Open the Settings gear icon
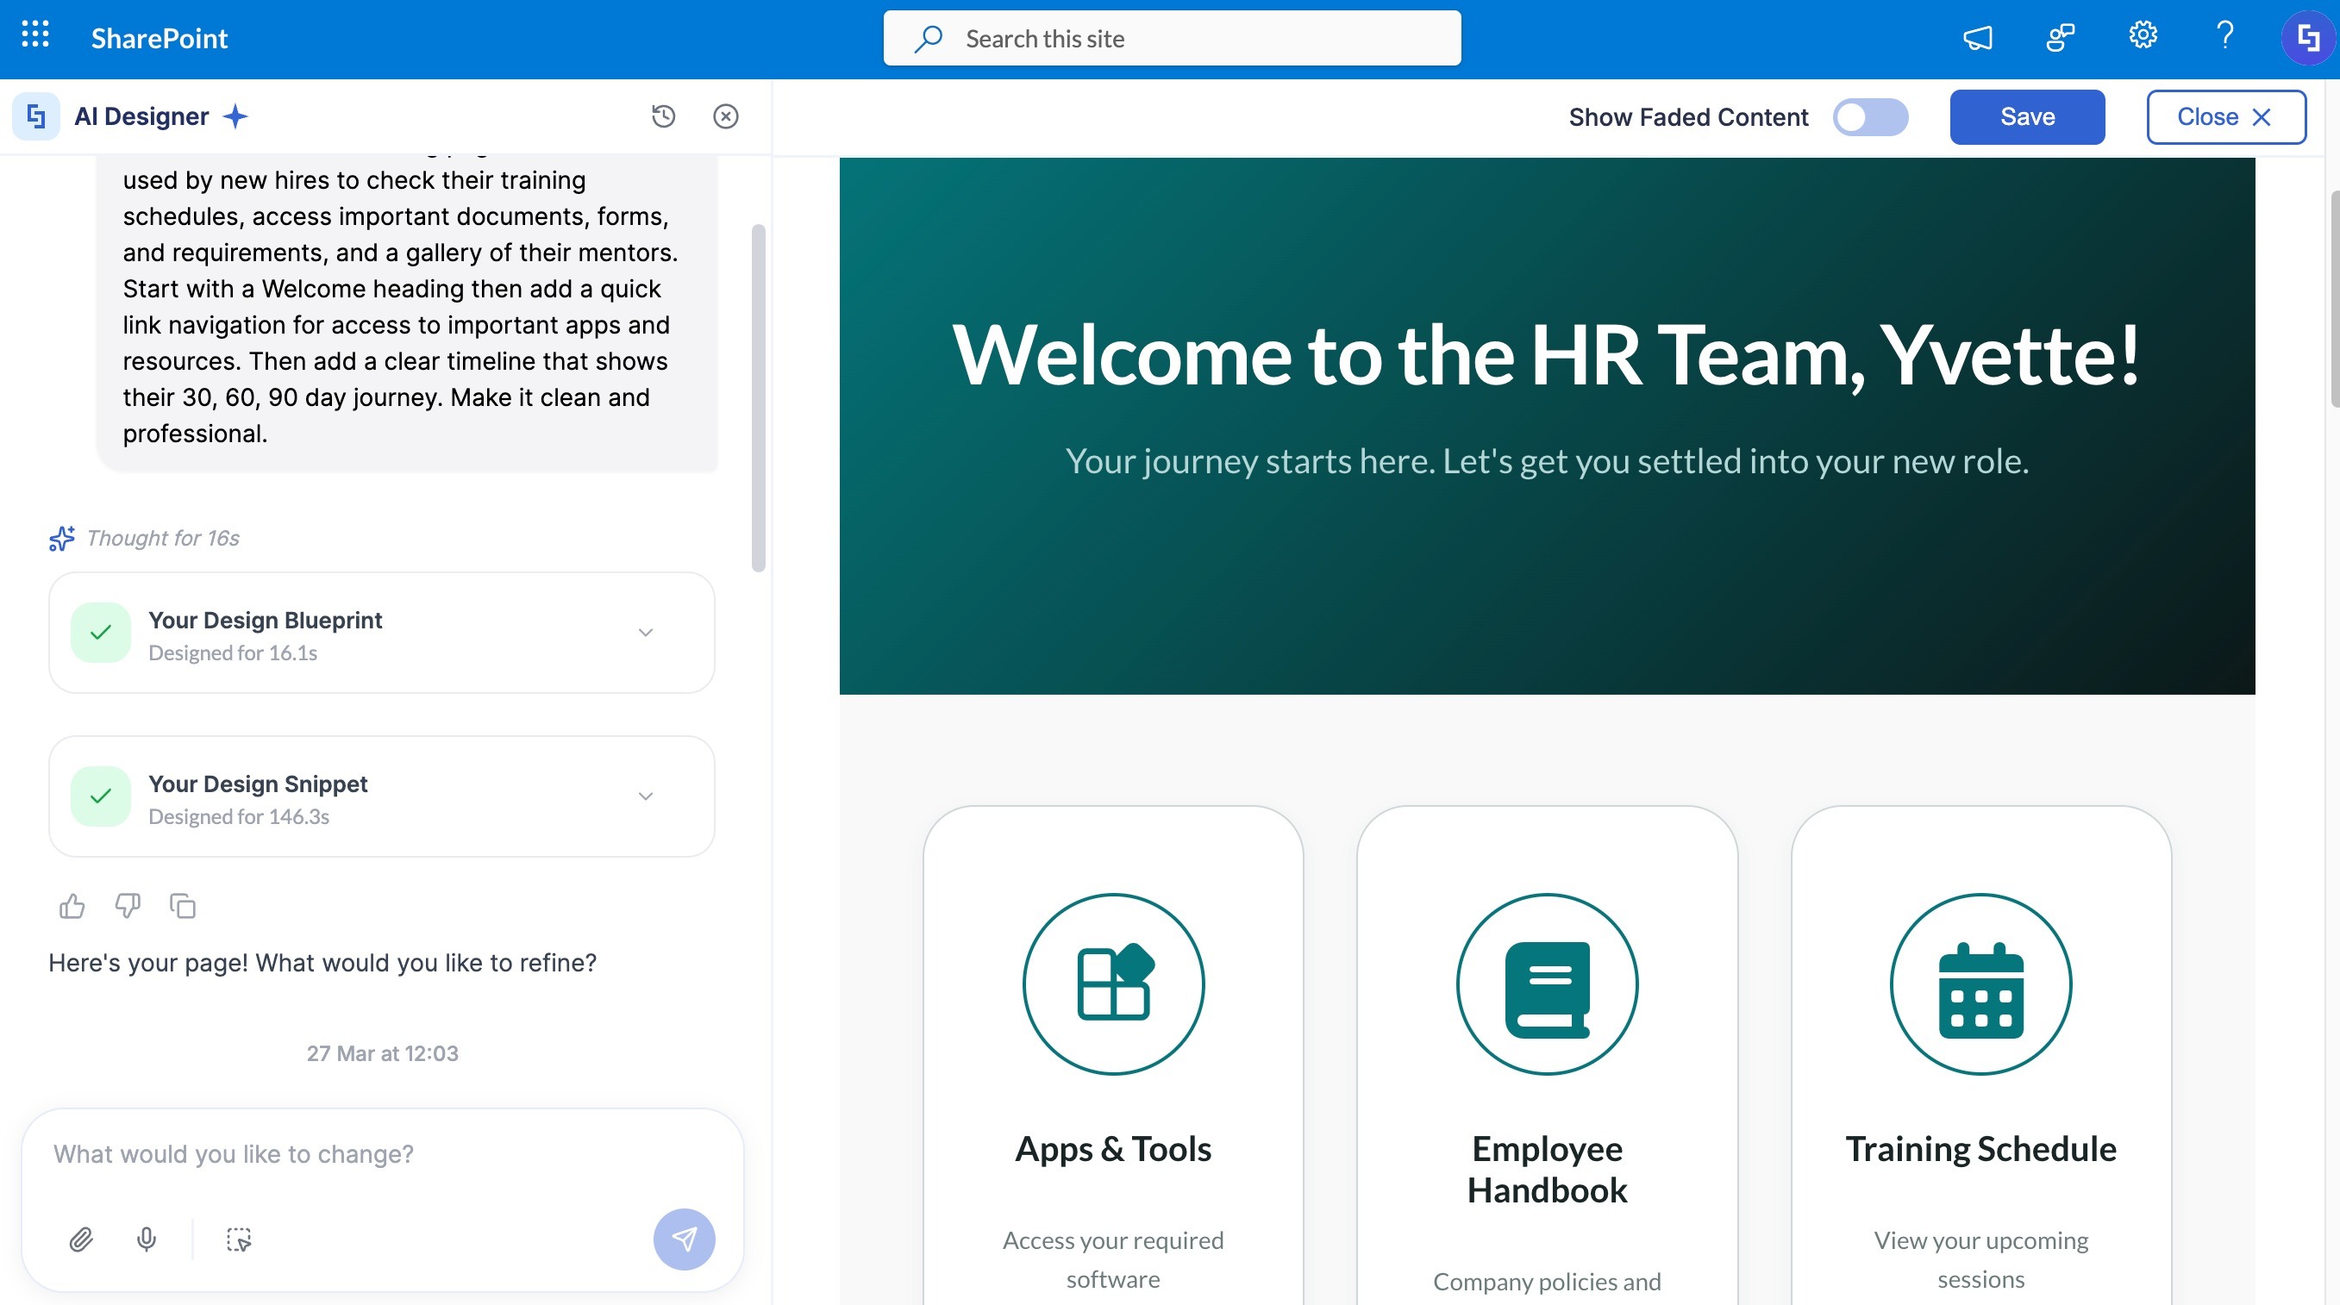The height and width of the screenshot is (1305, 2340). click(x=2143, y=36)
